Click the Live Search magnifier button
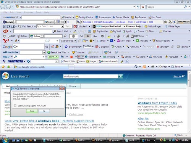Image resolution: width=191 pixels, height=143 pixels. (x=120, y=76)
